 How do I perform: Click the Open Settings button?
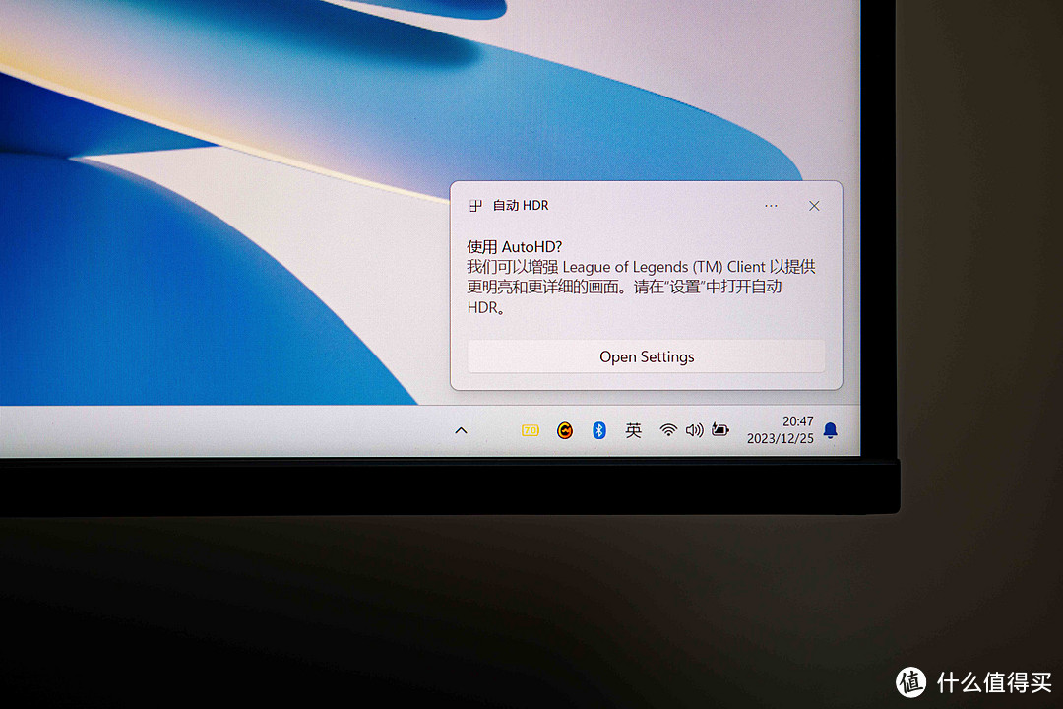point(647,356)
